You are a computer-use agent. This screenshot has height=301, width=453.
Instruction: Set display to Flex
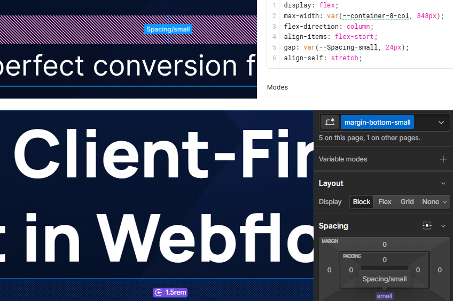pos(385,201)
